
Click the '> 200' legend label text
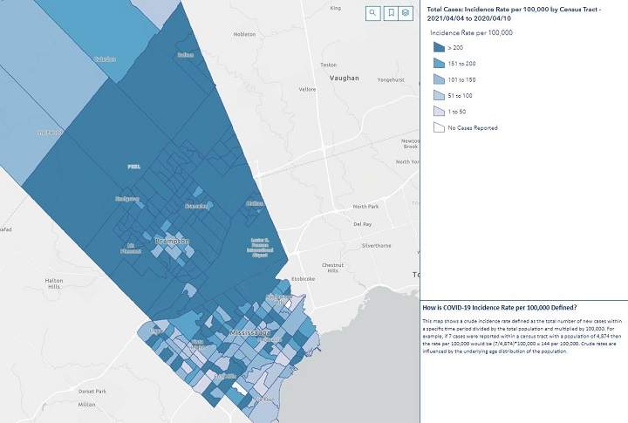pyautogui.click(x=455, y=48)
